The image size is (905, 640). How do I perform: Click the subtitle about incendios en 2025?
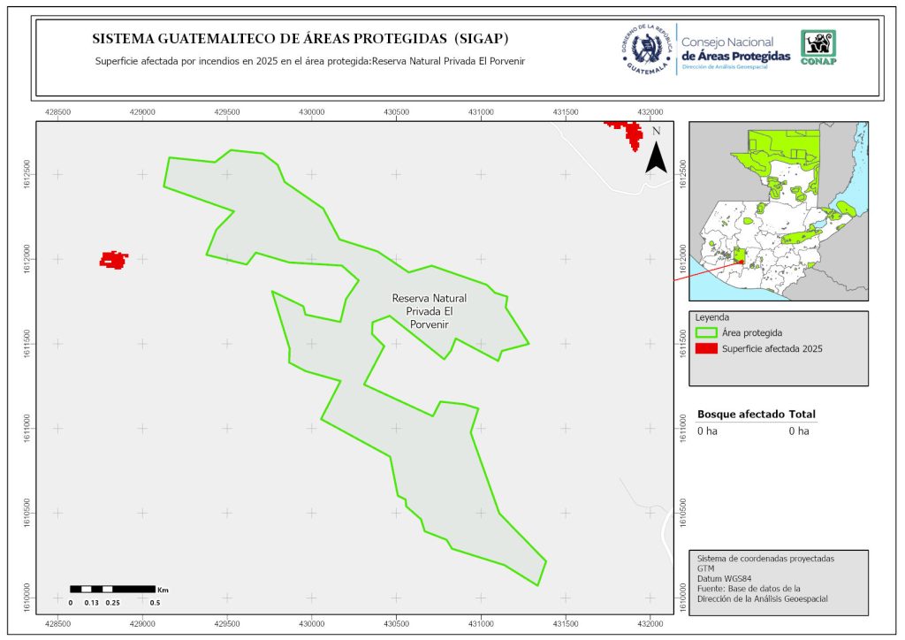304,62
